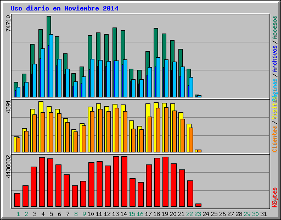Select day label 21 on the x-axis
The image size is (281, 220).
[181, 214]
